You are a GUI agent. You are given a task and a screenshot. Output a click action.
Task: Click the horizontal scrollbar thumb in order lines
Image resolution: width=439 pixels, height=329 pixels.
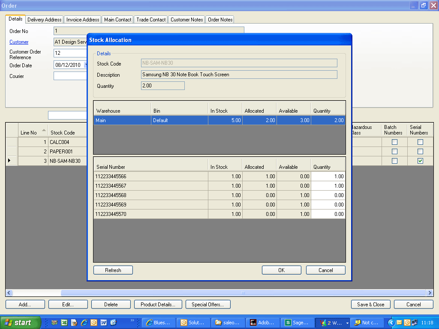[x=243, y=293]
